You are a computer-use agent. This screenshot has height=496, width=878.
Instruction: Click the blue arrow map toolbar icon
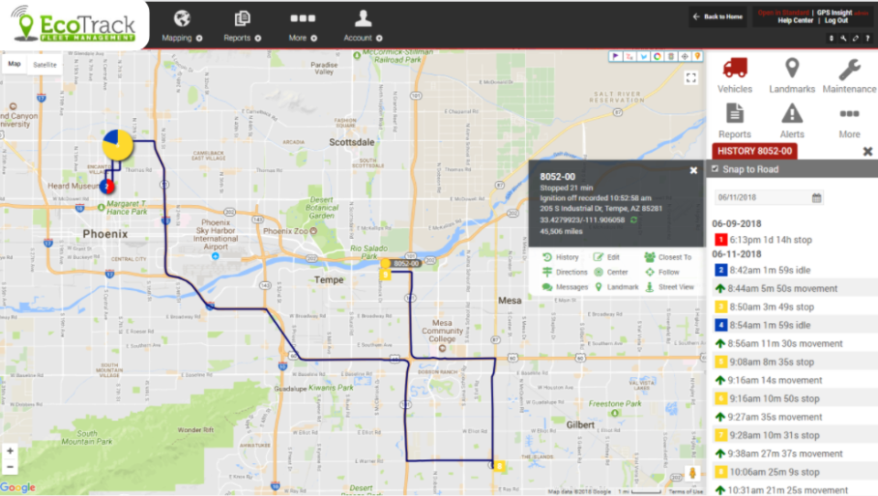(643, 57)
